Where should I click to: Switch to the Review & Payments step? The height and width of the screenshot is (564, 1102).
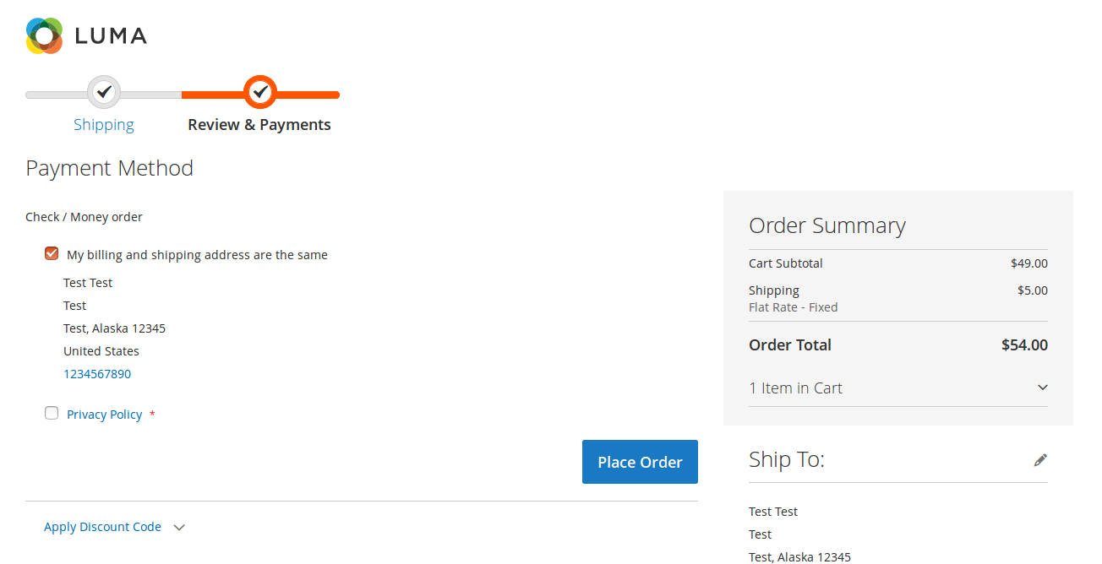[259, 124]
